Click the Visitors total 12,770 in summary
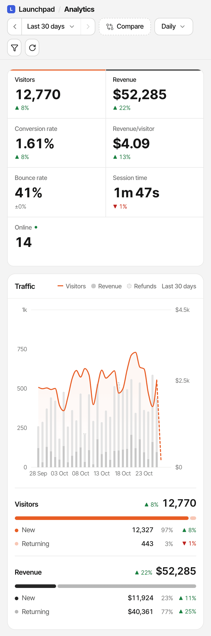The width and height of the screenshot is (211, 636). click(x=179, y=503)
